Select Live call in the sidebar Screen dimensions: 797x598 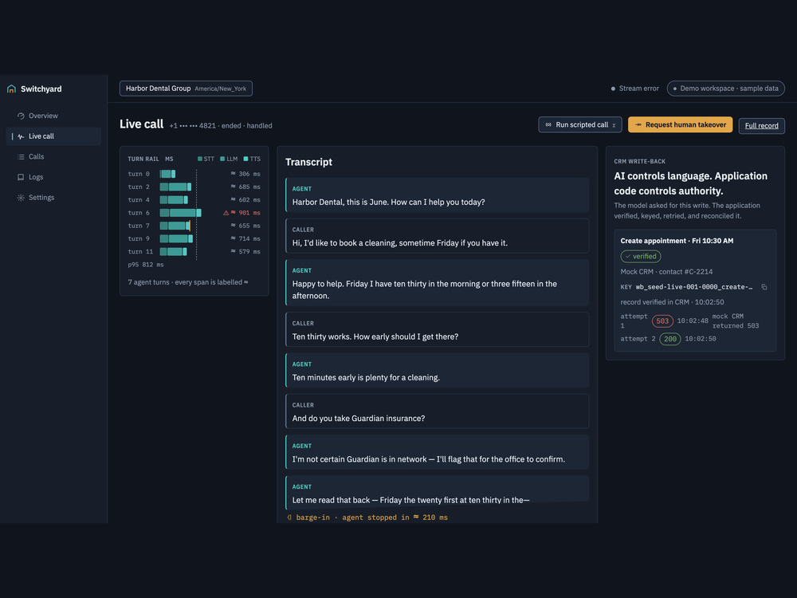click(x=53, y=136)
